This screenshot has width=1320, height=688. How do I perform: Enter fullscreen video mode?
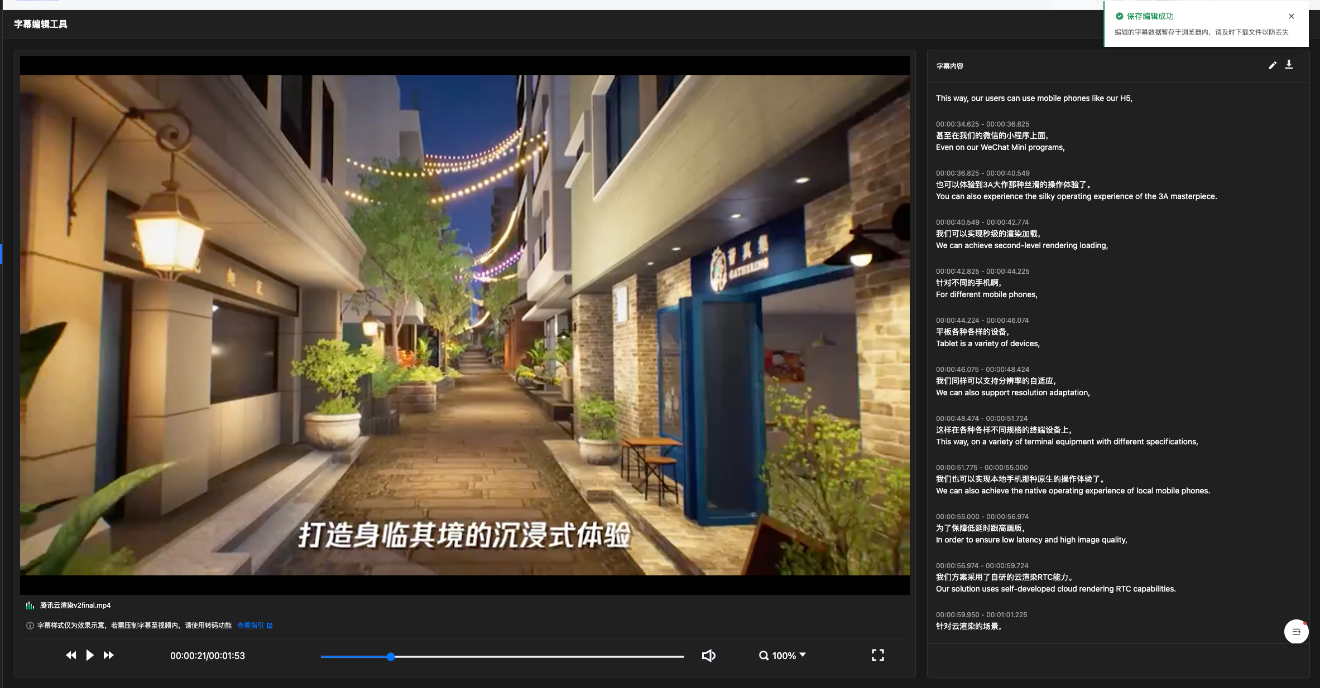[x=877, y=655]
